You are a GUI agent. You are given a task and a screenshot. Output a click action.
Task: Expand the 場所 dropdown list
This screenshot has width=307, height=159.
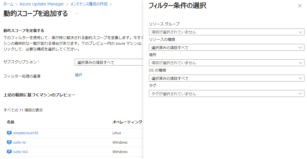click(x=226, y=63)
